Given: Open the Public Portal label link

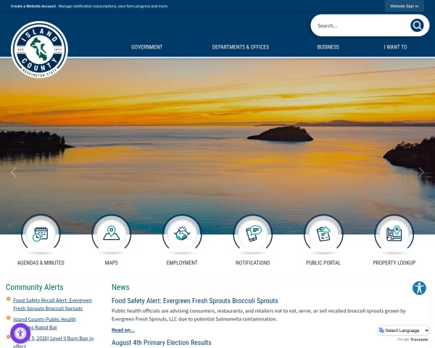Looking at the screenshot, I should point(323,262).
